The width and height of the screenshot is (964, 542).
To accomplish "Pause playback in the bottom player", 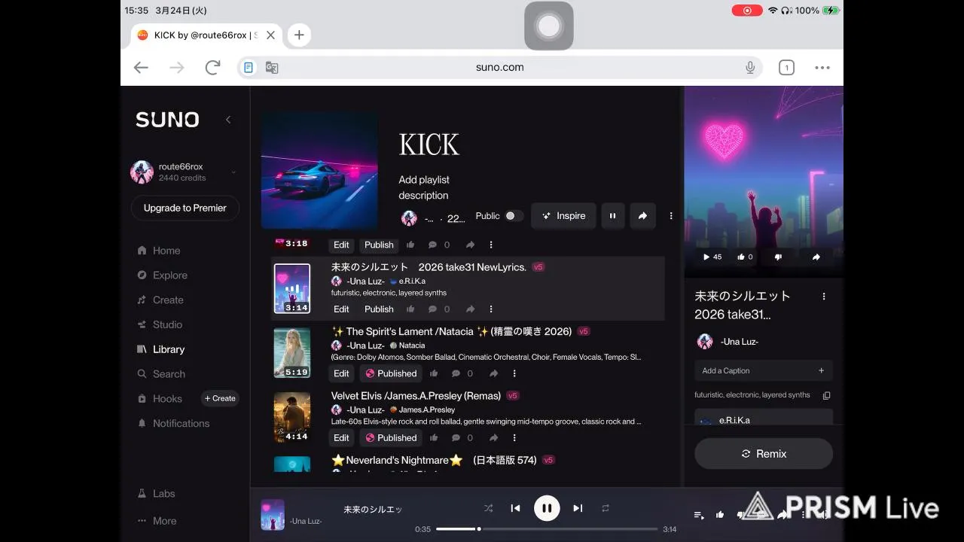I will tap(547, 508).
